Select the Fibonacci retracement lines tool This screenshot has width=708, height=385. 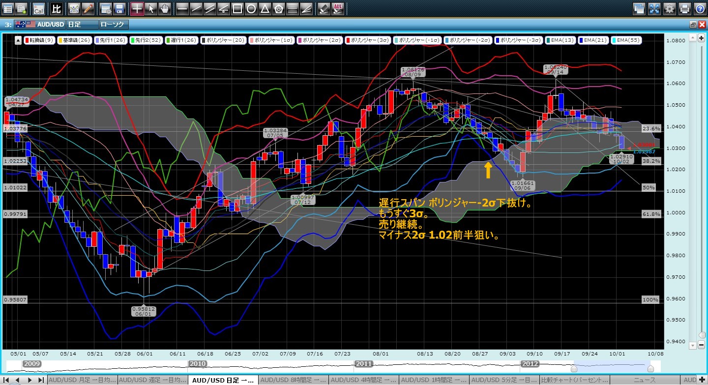tap(292, 8)
